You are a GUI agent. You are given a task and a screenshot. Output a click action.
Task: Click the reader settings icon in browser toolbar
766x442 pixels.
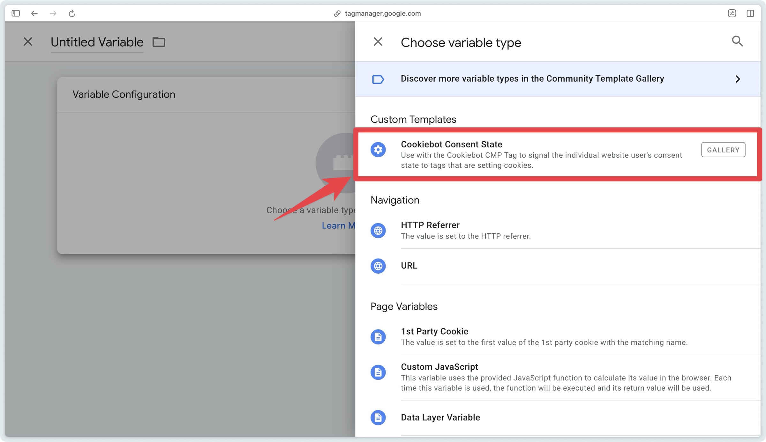[x=732, y=13]
